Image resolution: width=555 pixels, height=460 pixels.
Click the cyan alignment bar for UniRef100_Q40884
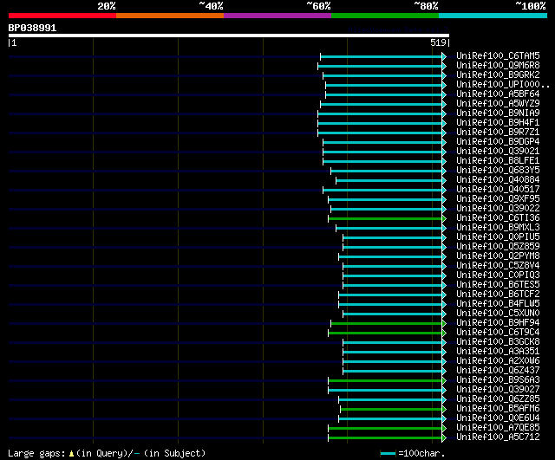tap(389, 181)
